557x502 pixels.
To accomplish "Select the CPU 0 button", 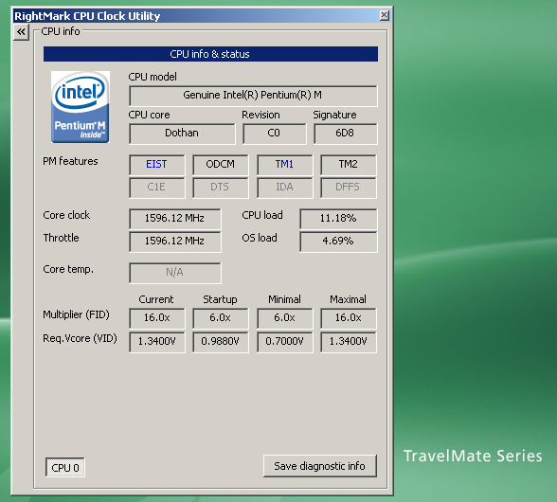I will coord(65,467).
